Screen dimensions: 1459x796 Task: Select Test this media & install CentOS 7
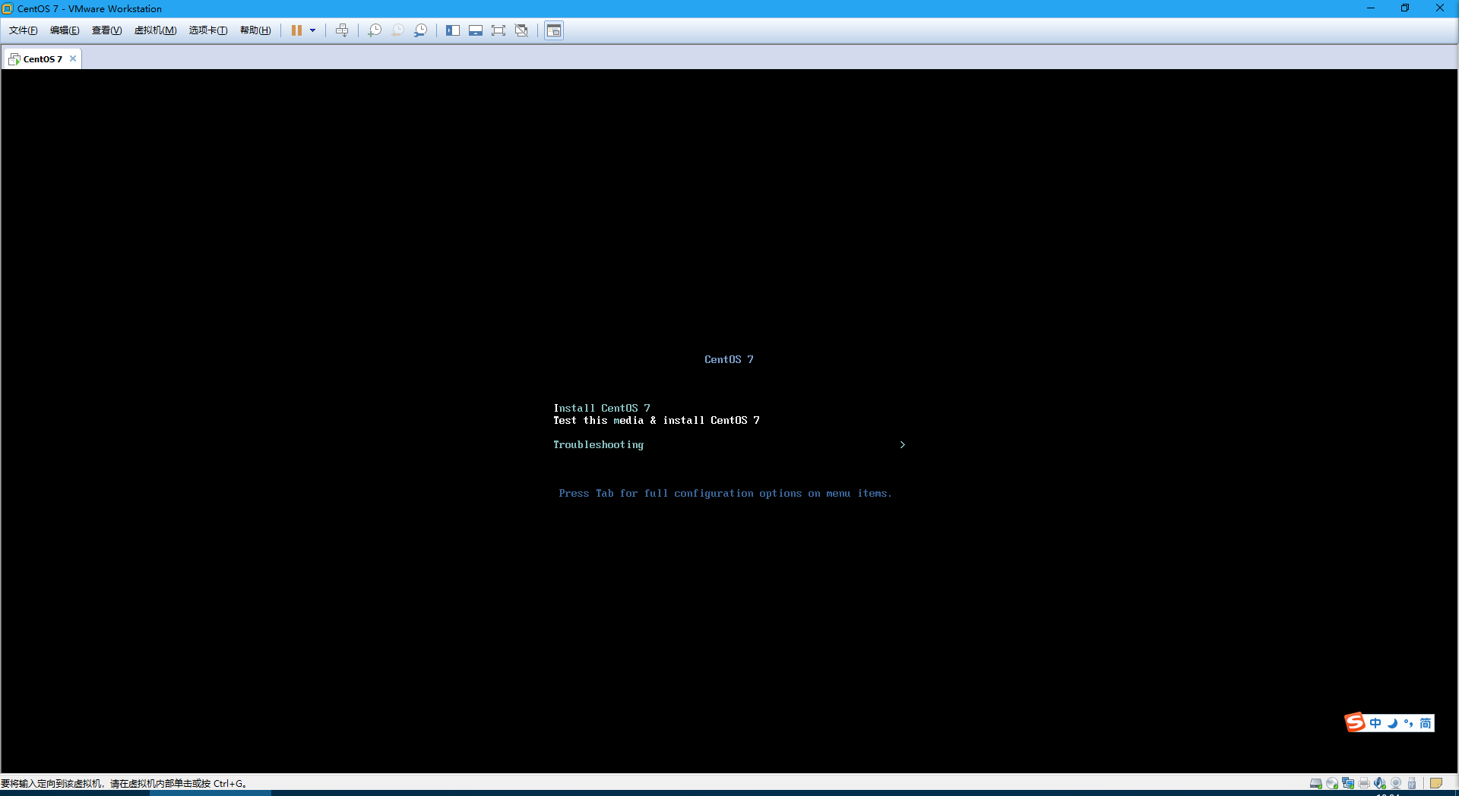657,420
